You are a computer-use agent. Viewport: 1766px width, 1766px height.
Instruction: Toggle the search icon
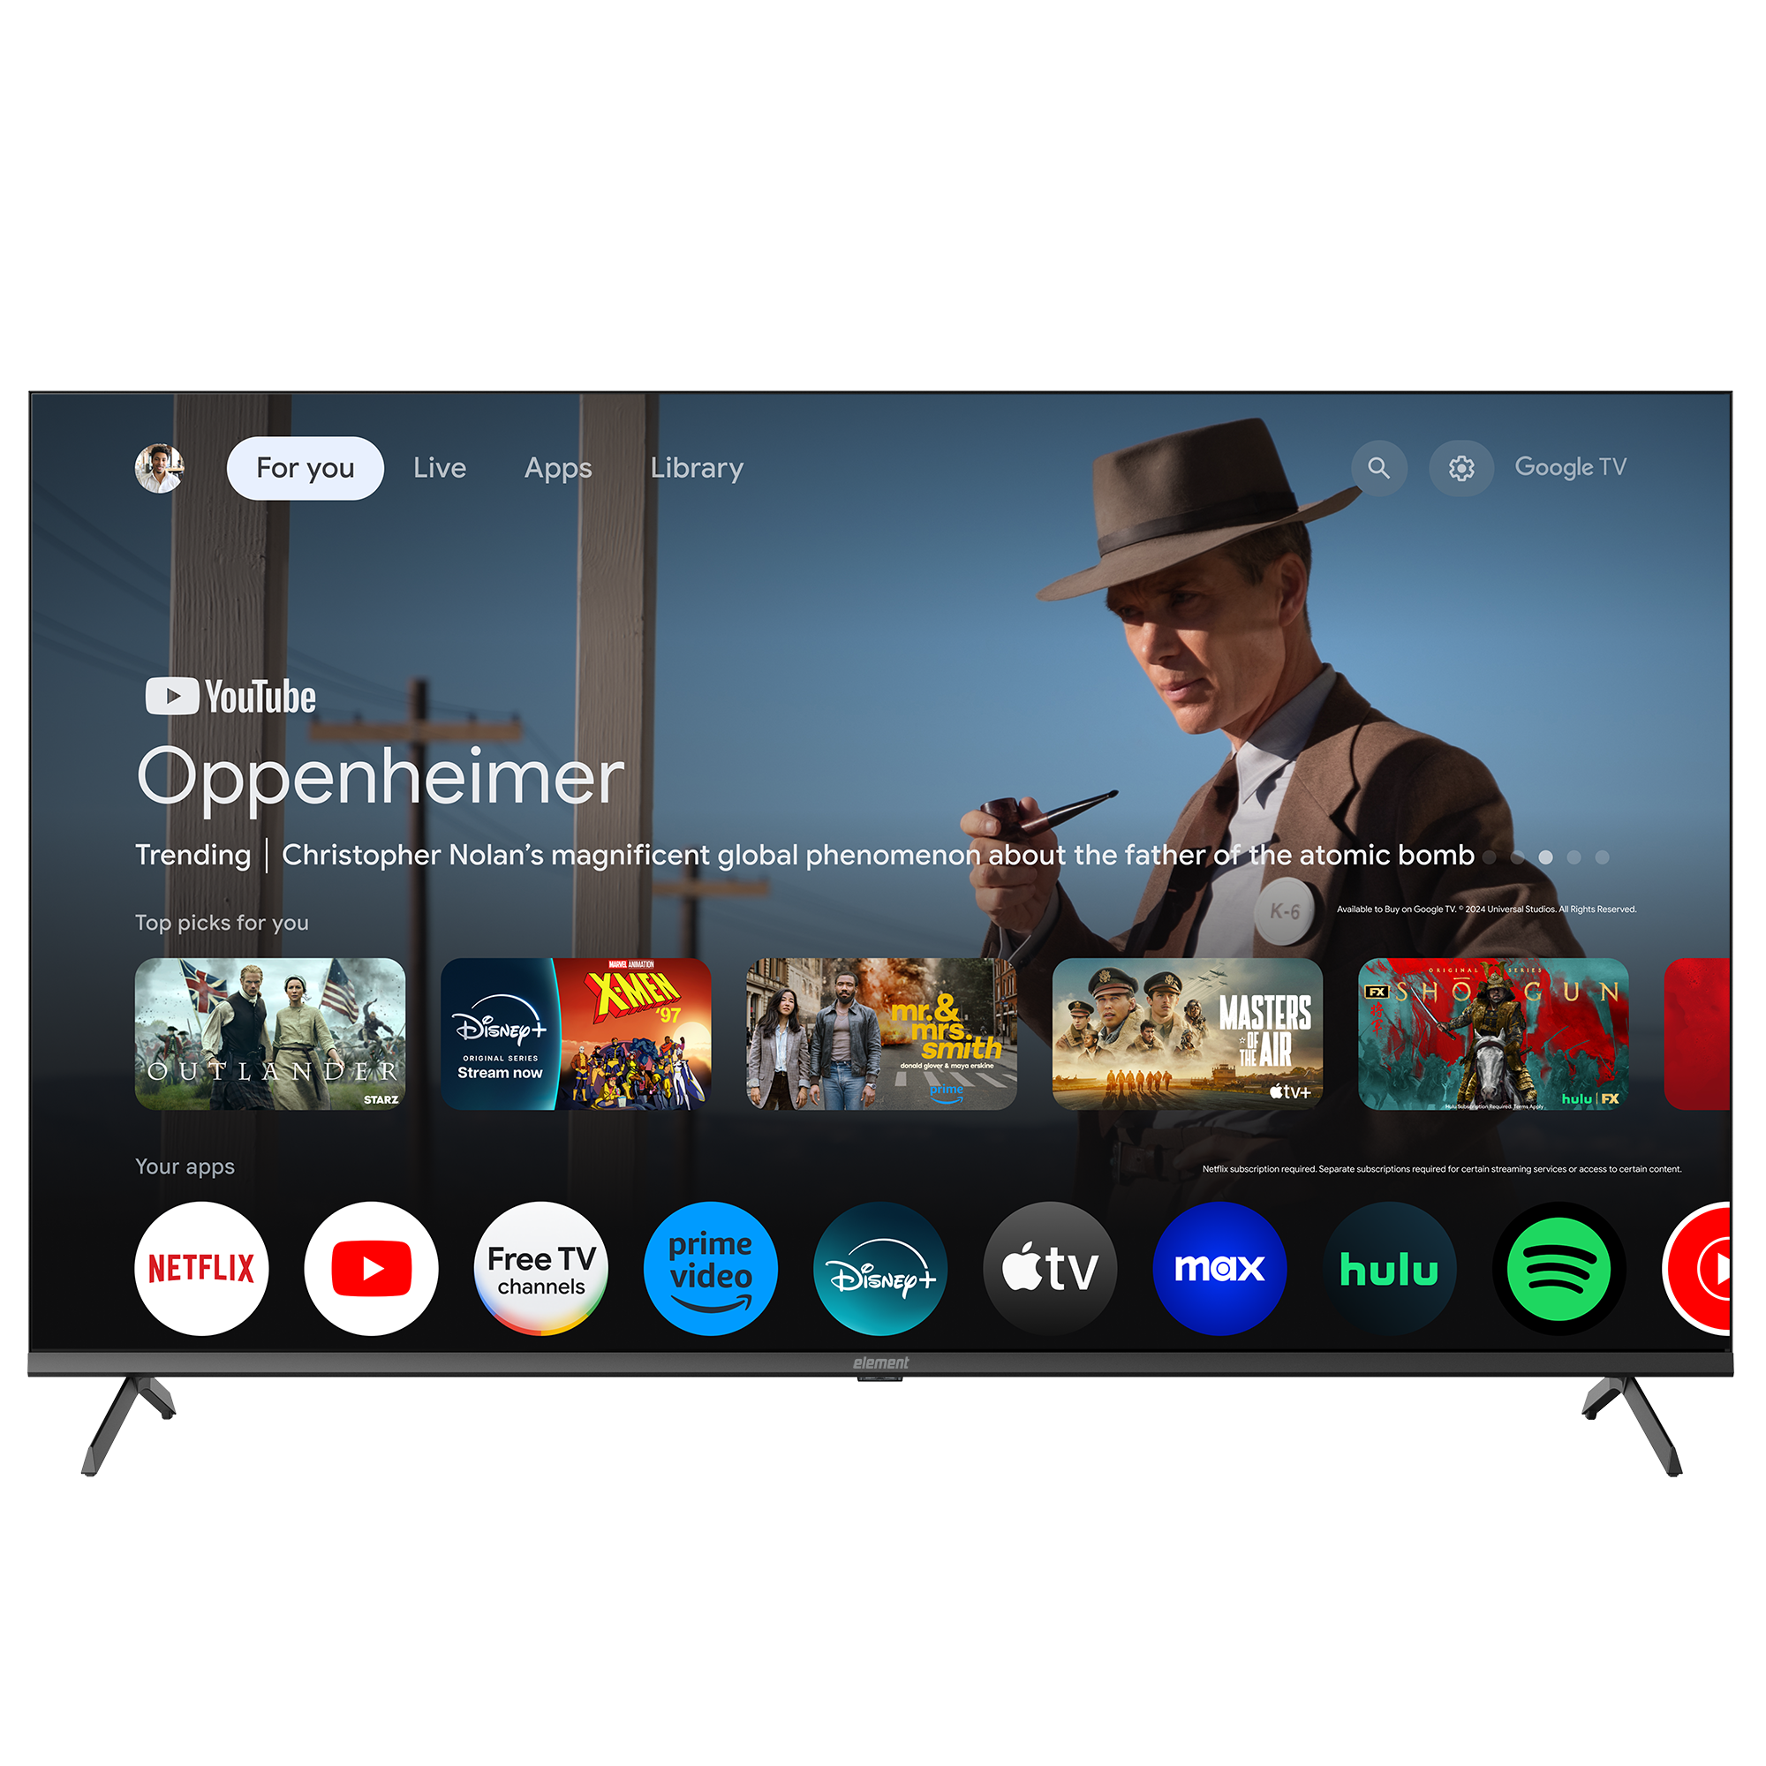1381,465
